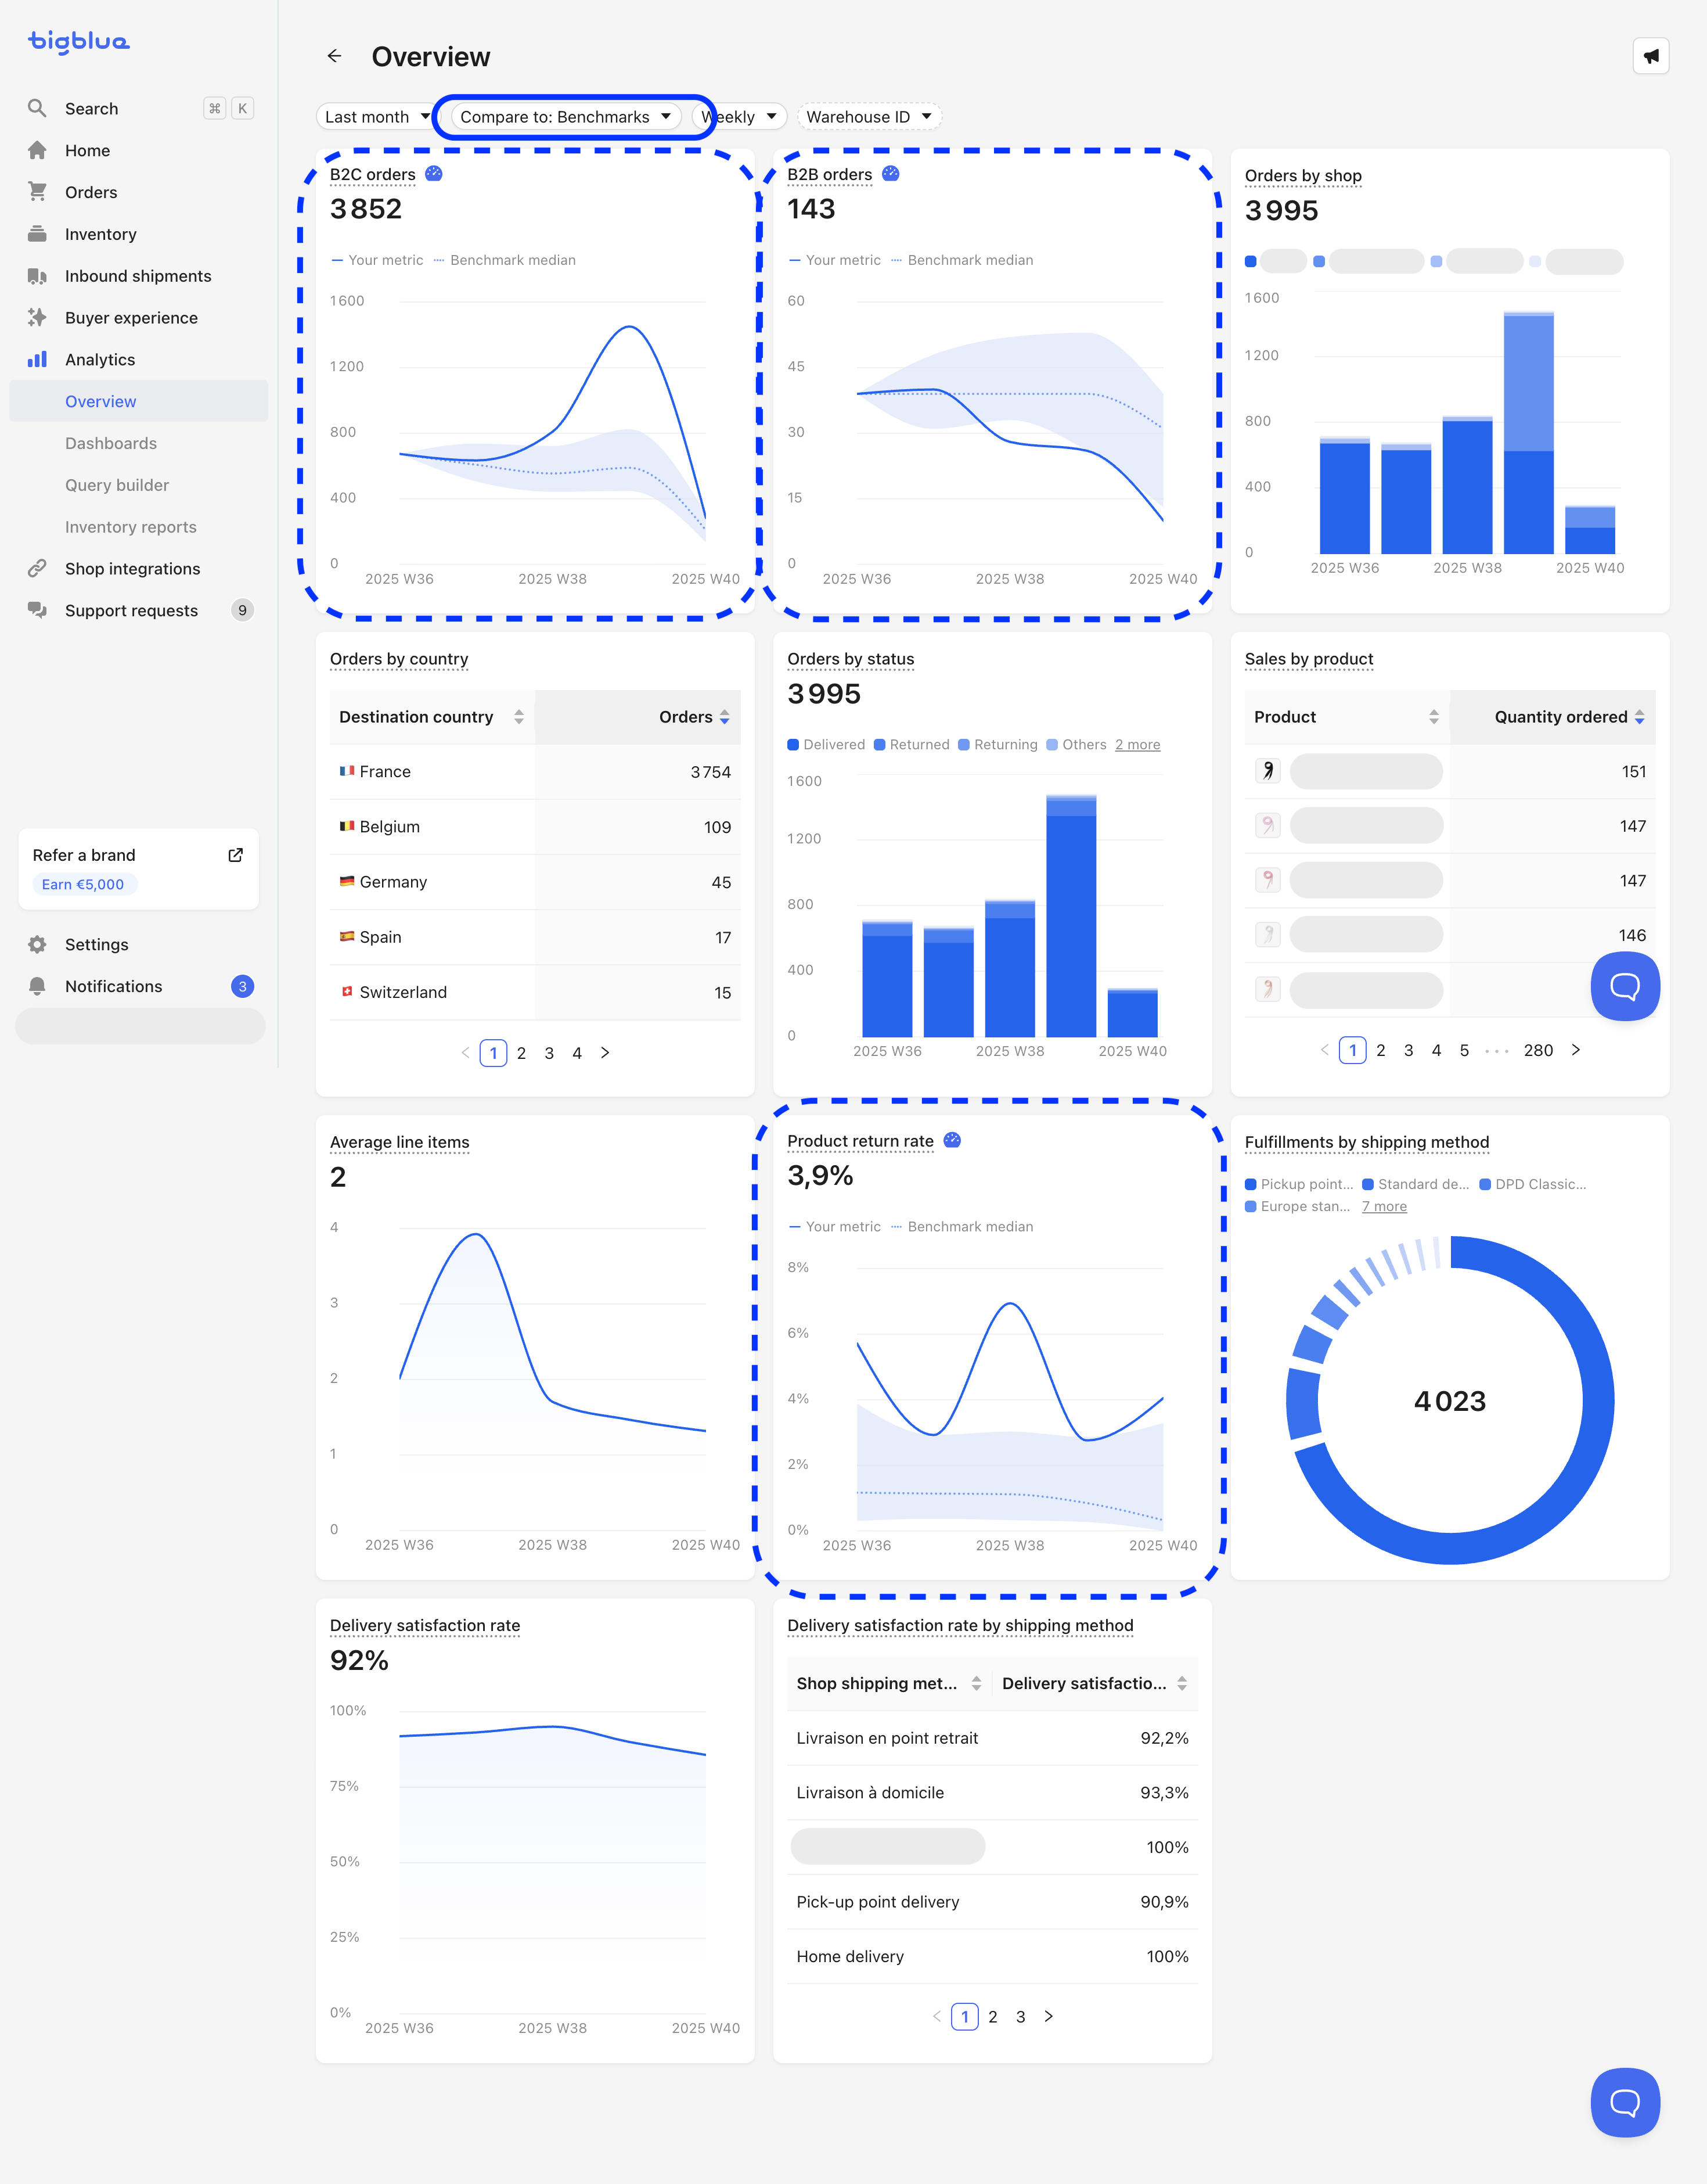Open the megaphone announcements button
Image resolution: width=1707 pixels, height=2184 pixels.
[x=1650, y=56]
